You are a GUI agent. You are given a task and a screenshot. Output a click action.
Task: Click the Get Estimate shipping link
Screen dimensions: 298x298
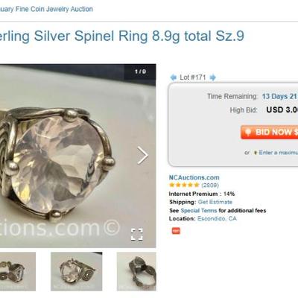click(215, 202)
